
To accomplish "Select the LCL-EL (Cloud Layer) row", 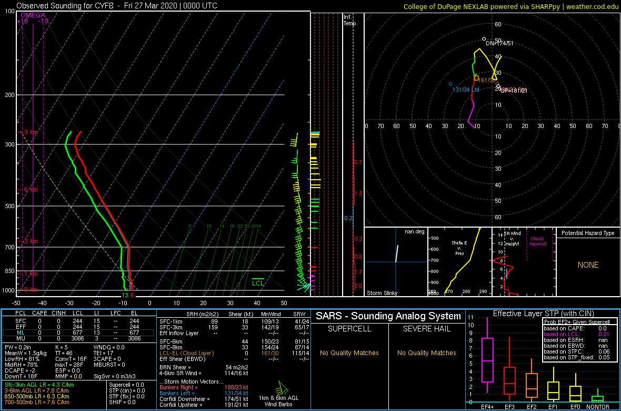I will 234,353.
